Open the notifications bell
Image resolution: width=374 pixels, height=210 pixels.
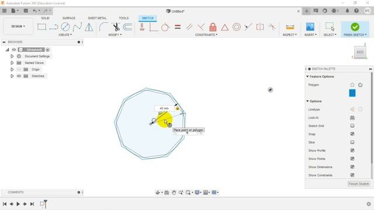347,10
